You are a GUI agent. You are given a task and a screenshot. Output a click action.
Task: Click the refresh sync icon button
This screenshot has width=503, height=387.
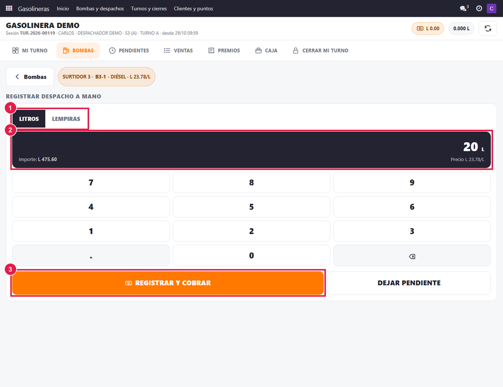488,29
